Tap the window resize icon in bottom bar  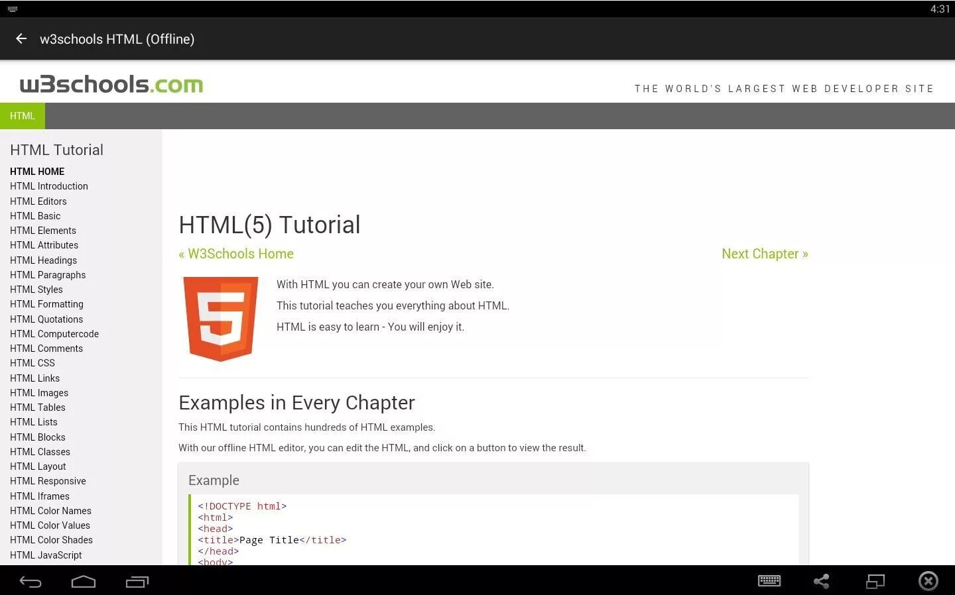875,581
